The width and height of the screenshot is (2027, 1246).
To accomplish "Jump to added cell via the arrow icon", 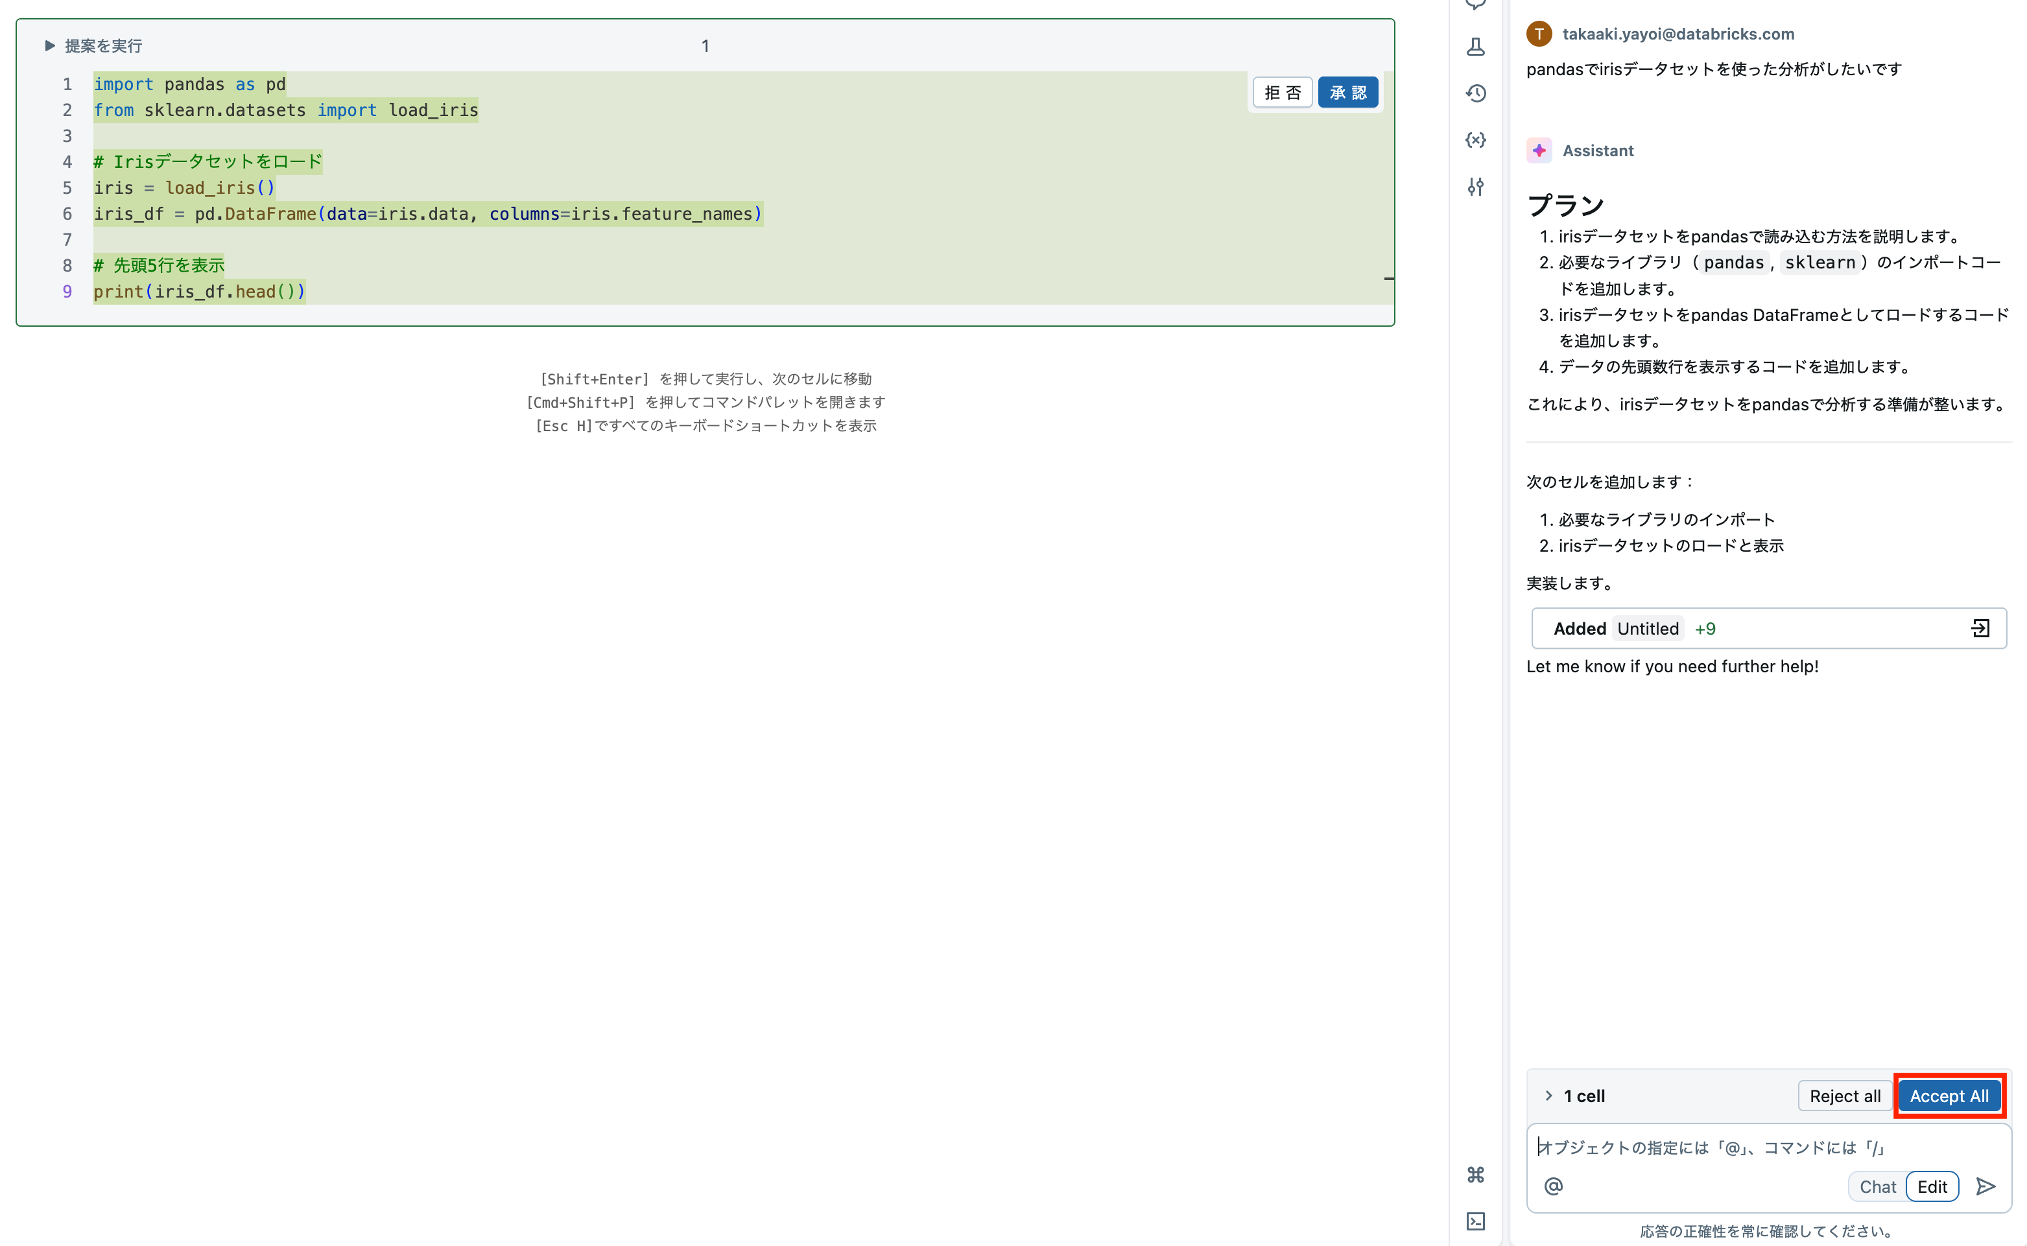I will [1982, 628].
